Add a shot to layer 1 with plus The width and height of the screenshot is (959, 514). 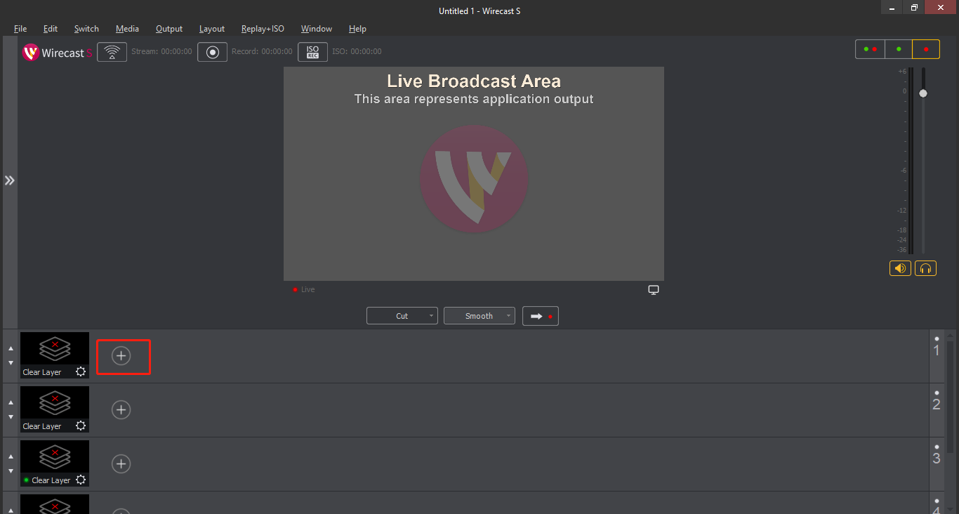tap(121, 356)
